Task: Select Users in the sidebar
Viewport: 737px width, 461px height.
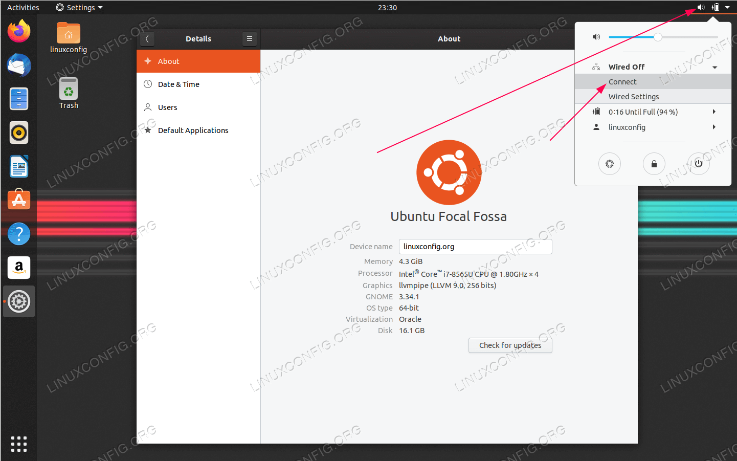Action: [x=198, y=107]
